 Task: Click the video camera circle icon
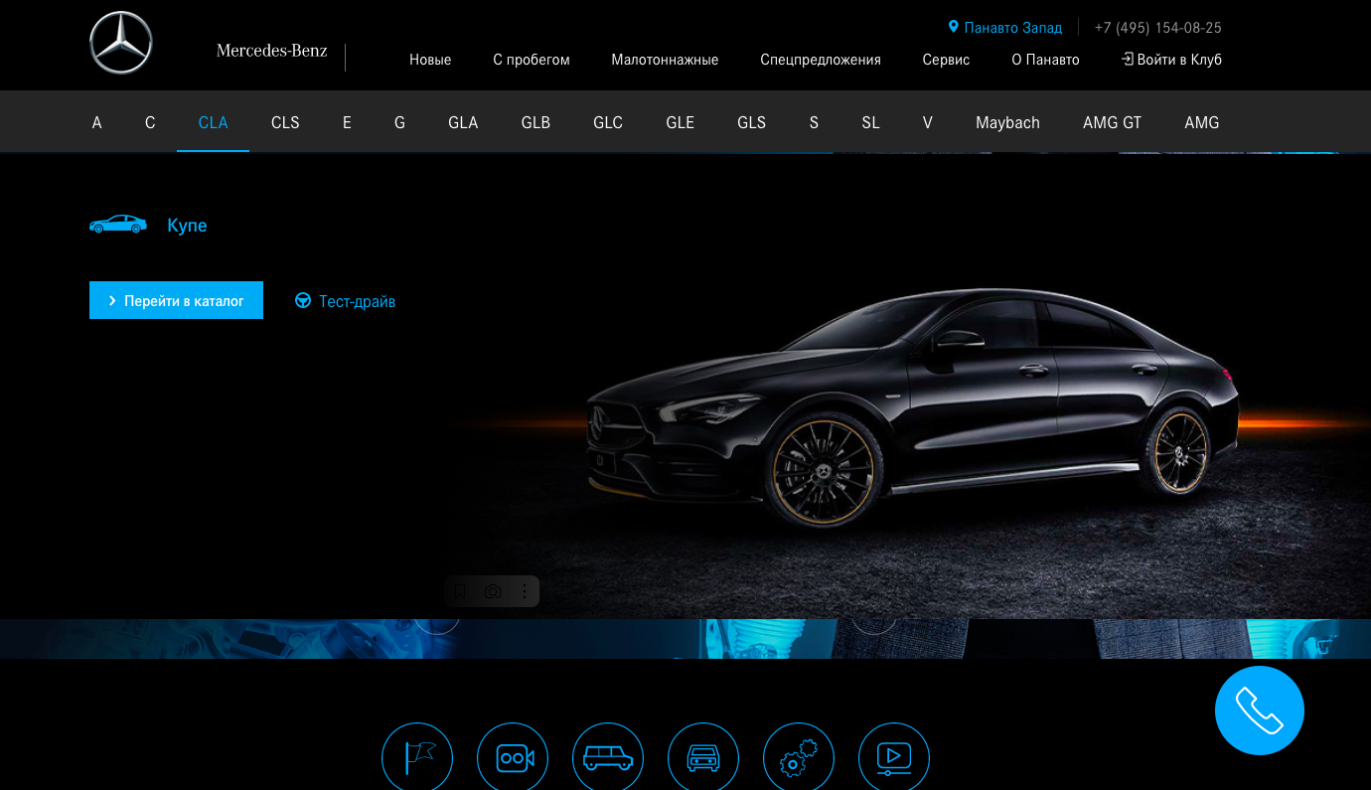pos(513,757)
